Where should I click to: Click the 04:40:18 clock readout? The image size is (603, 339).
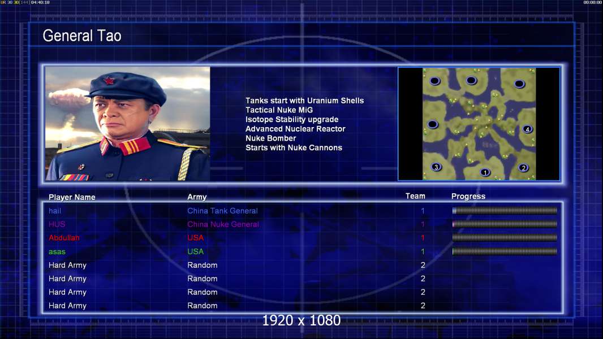[40, 2]
